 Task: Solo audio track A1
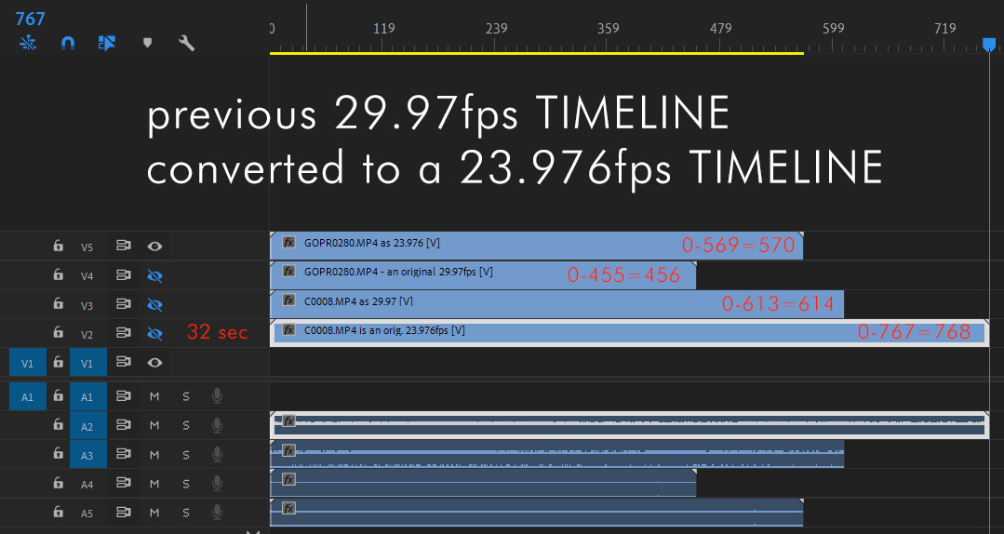tap(186, 397)
